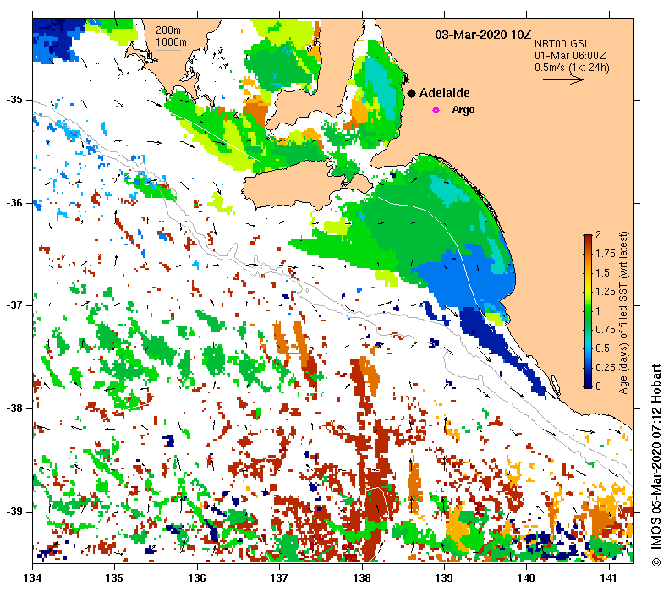Click the '01-Mar 06:00Z' timestamp
The width and height of the screenshot is (669, 592).
point(570,56)
